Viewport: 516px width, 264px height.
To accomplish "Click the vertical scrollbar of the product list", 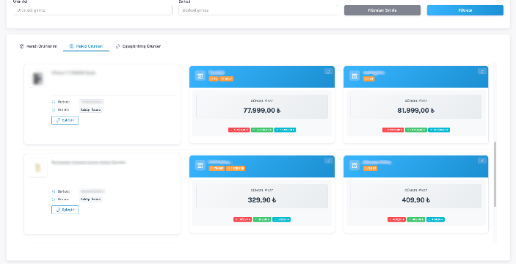I will 495,175.
